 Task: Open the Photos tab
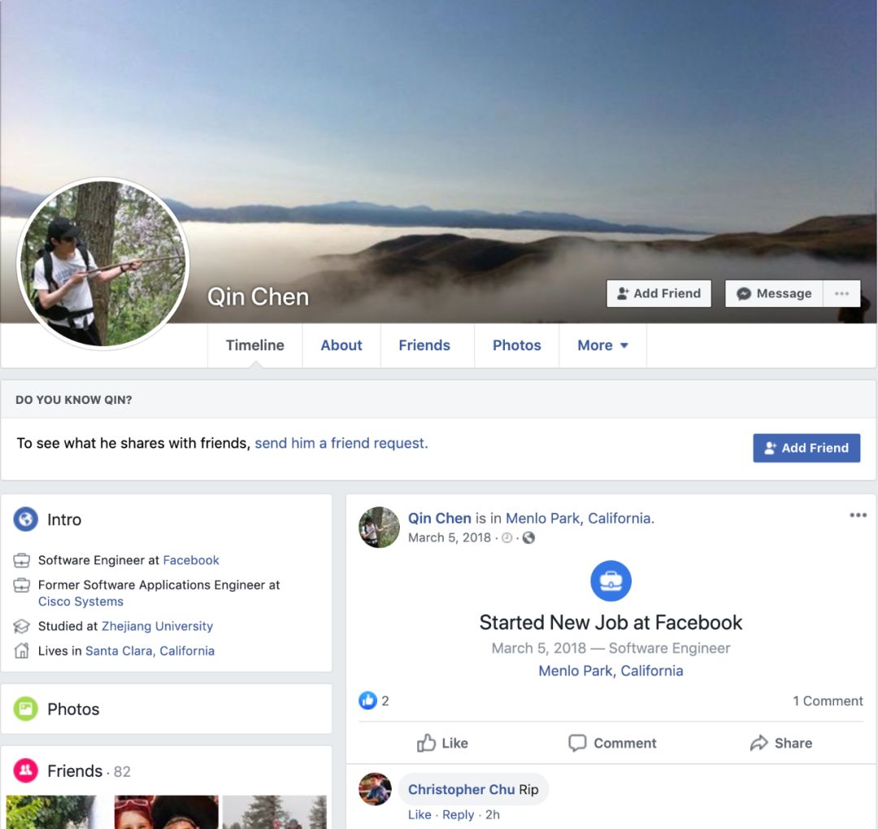tap(517, 345)
